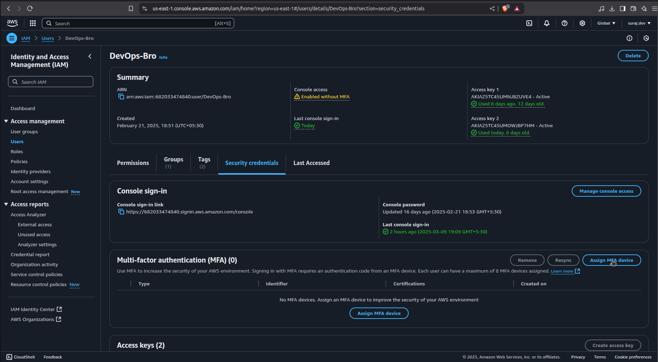Screen dimensions: 658x362
Task: Collapse the Access management section
Action: [6, 121]
